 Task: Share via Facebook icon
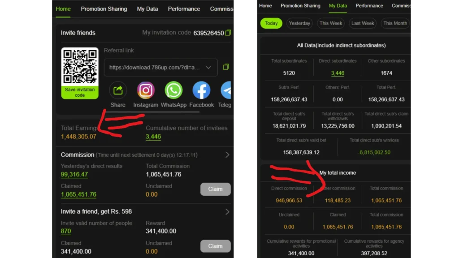click(x=201, y=90)
